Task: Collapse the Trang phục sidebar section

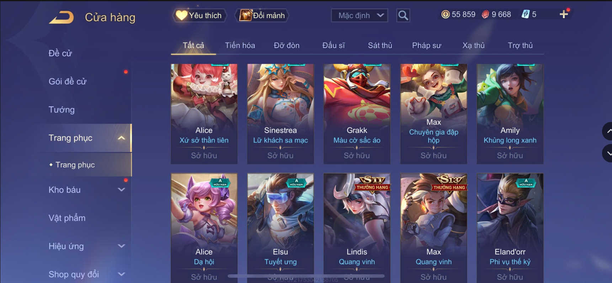Action: (121, 138)
